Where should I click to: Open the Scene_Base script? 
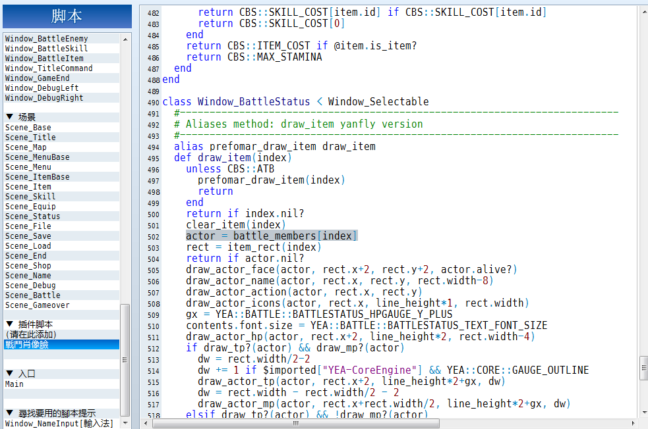(x=62, y=128)
